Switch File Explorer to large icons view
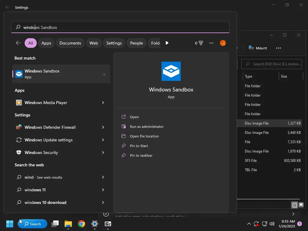 pos(301,205)
